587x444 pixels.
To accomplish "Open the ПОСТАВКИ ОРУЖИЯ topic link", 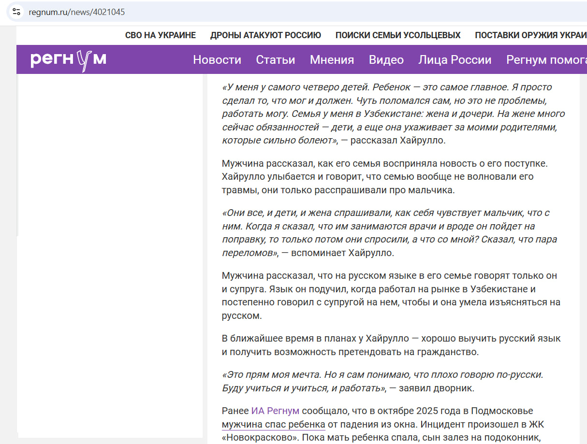I will (530, 35).
